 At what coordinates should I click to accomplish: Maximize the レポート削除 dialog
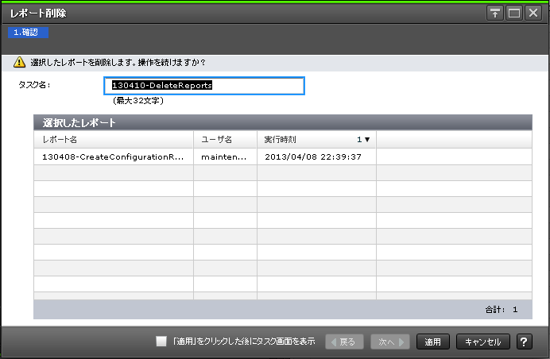pos(514,14)
